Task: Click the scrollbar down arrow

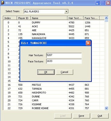Action: [106, 108]
